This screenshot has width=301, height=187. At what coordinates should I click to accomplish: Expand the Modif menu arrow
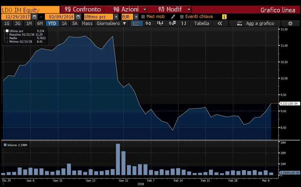point(189,9)
